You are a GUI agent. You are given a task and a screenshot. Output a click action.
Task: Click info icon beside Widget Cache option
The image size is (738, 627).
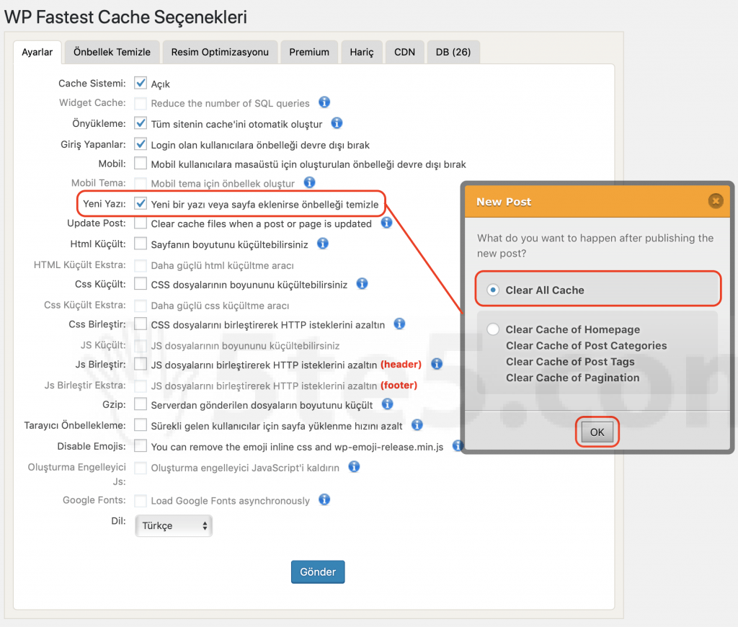(324, 102)
